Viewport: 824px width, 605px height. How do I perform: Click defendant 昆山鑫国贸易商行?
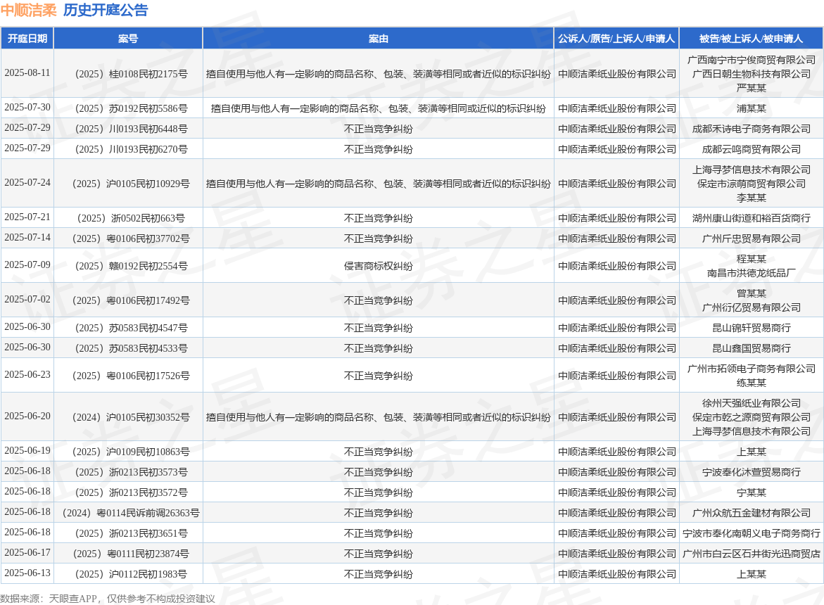click(x=752, y=348)
